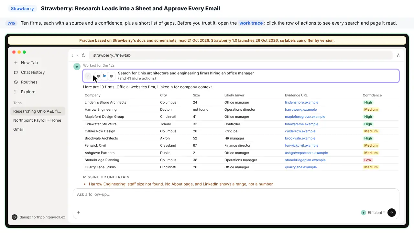Viewport: 414px width, 233px height.
Task: Click the High confidence badge for Tidewater Structural
Action: coord(368,124)
